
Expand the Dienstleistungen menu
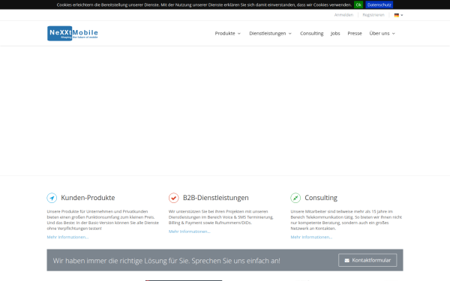point(270,34)
